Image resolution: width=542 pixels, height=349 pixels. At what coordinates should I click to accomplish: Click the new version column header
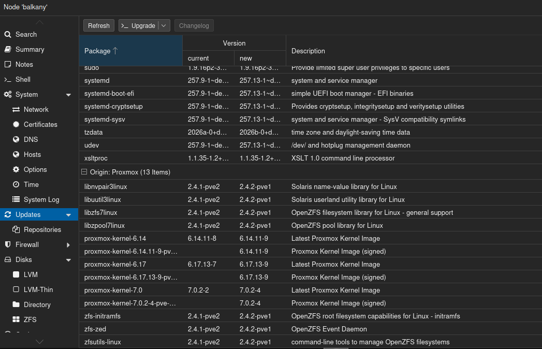pyautogui.click(x=260, y=58)
